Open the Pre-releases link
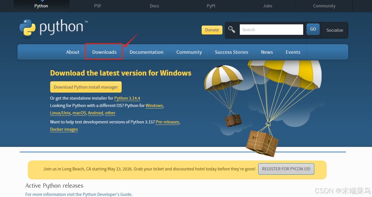Screen dimensions: 372x197 click(167, 122)
